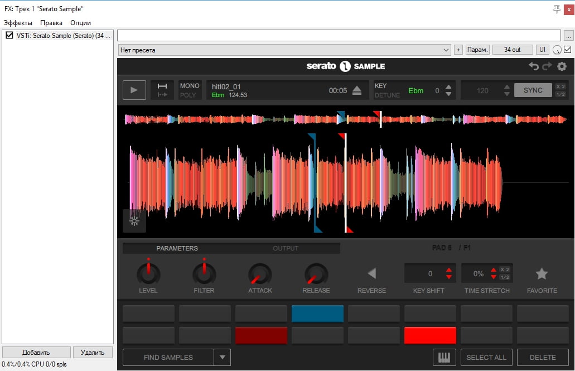Select the red cue flag in the main waveform

tap(342, 137)
